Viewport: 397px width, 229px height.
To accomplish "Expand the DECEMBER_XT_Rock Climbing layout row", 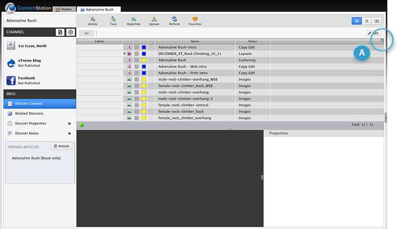I will [x=125, y=54].
